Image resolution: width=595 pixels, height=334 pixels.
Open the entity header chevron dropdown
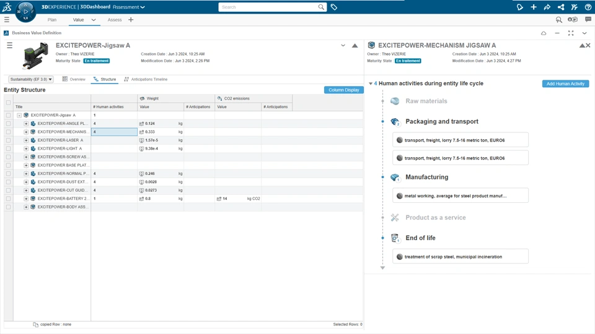[343, 45]
